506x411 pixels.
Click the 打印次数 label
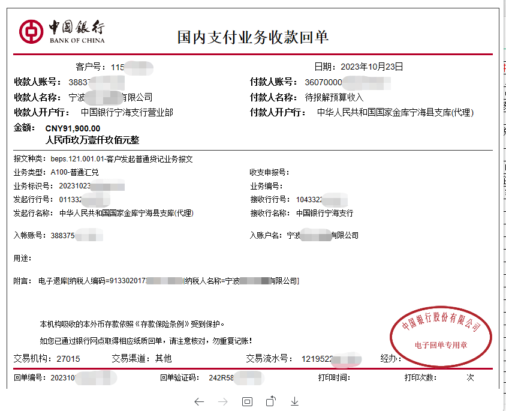pos(420,377)
